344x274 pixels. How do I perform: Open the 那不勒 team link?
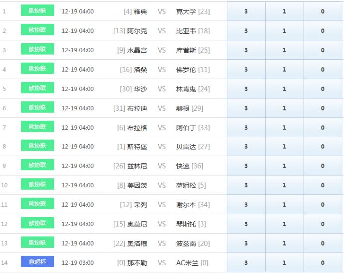137,263
